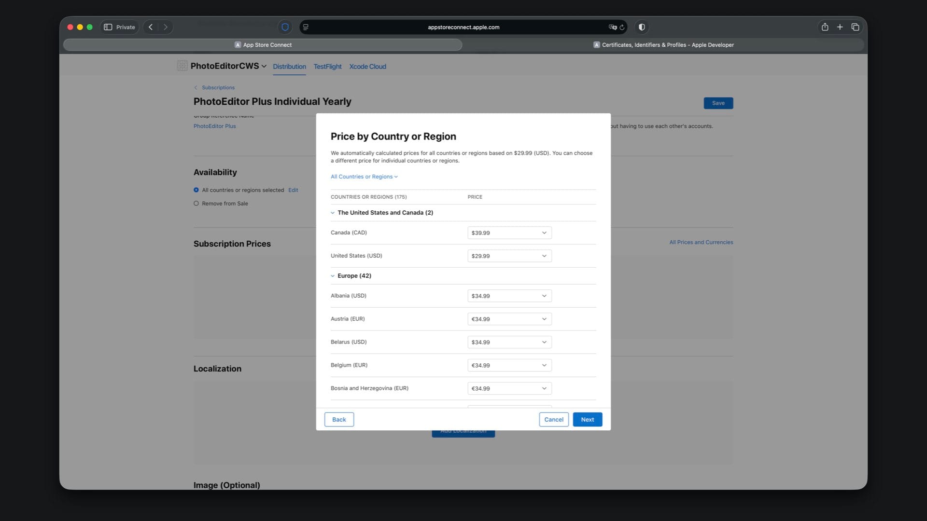
Task: Open the 'All Countries or Regions' filter dropdown
Action: click(x=364, y=177)
